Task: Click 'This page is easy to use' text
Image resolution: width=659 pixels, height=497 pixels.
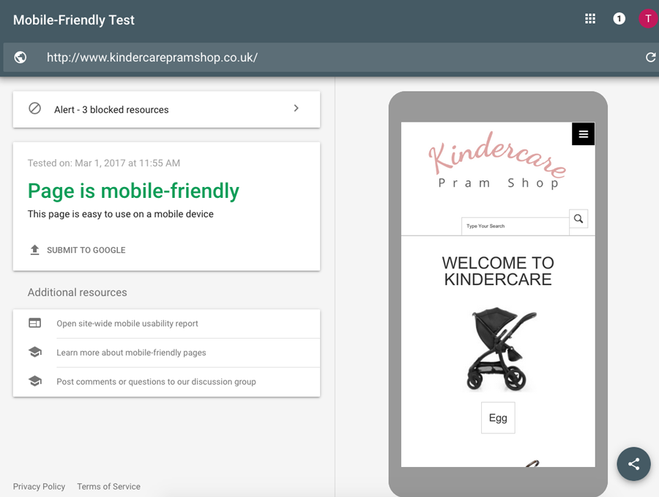Action: 121,214
